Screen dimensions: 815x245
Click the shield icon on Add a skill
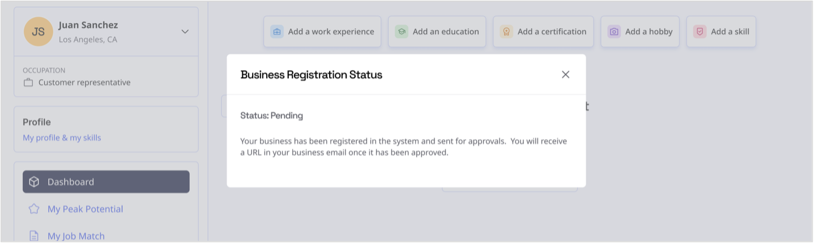click(x=700, y=32)
